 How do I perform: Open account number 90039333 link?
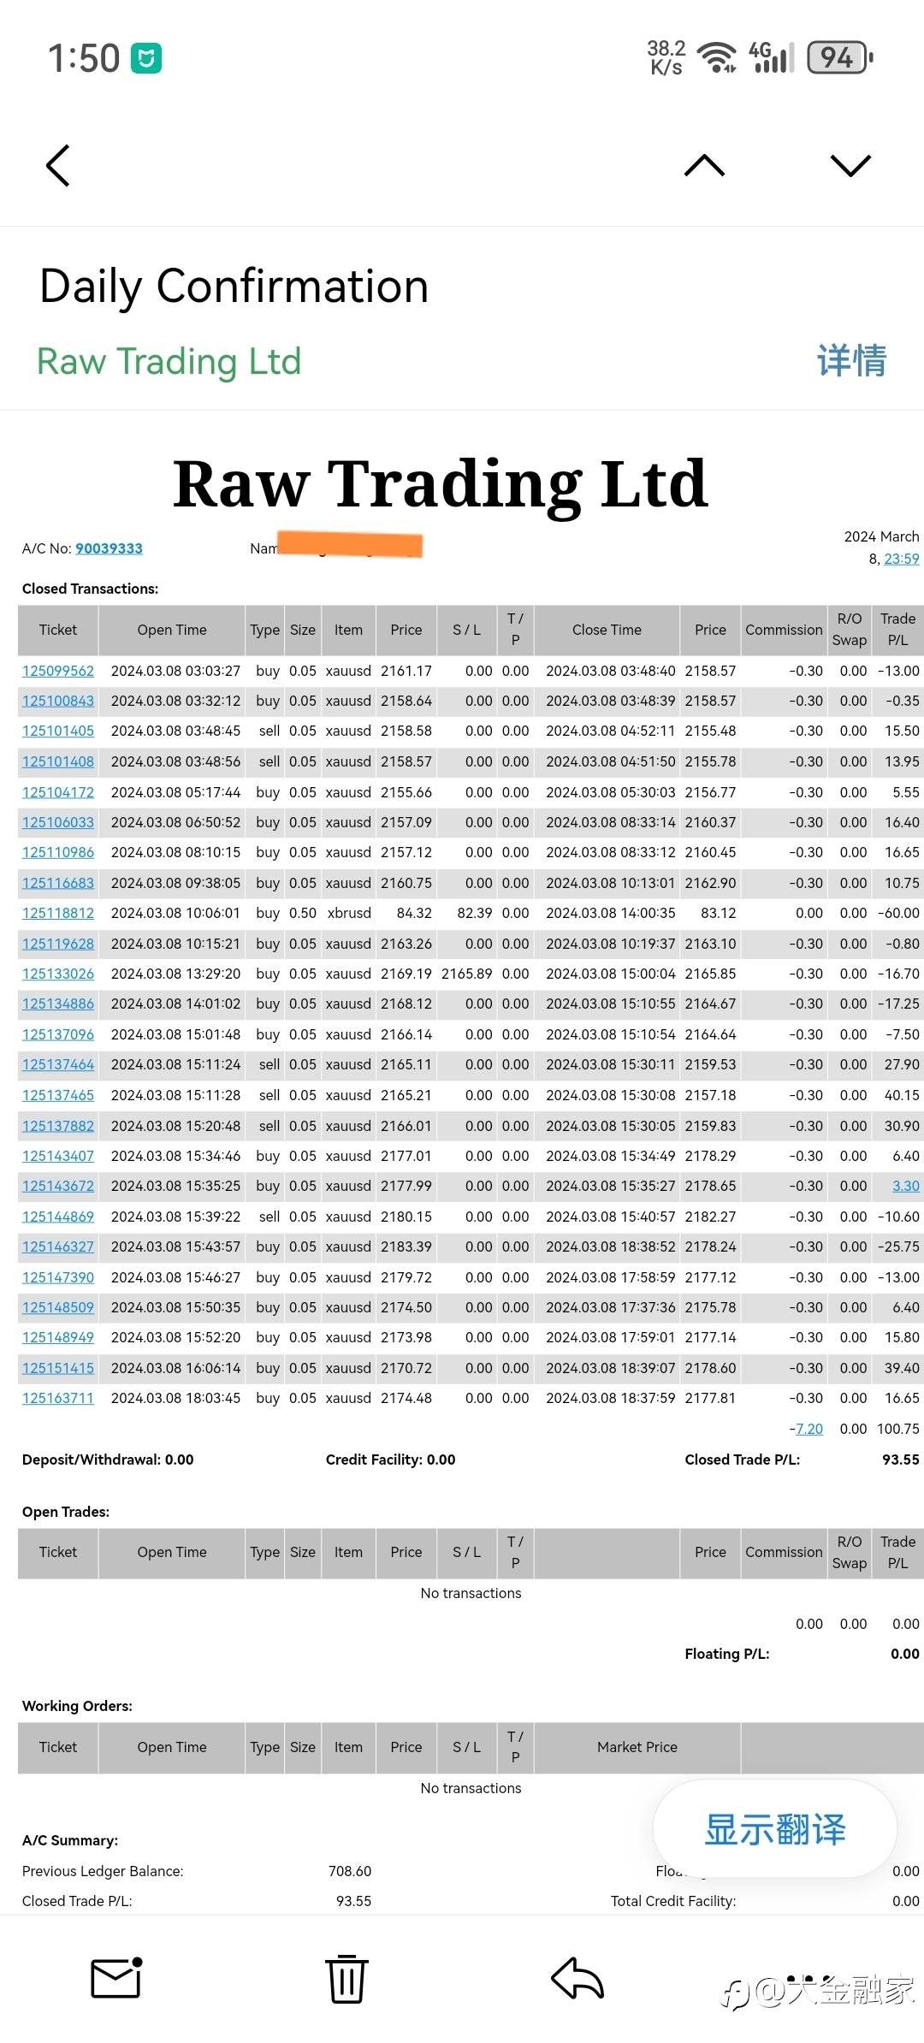pos(109,548)
